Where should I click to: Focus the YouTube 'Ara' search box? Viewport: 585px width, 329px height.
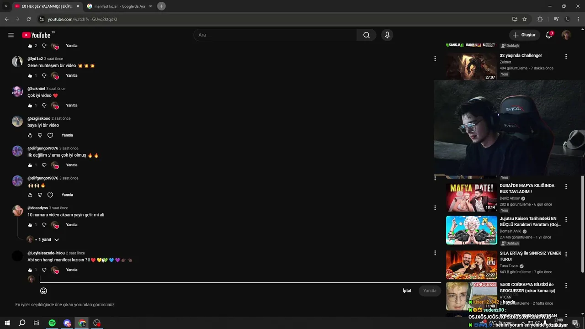point(275,35)
